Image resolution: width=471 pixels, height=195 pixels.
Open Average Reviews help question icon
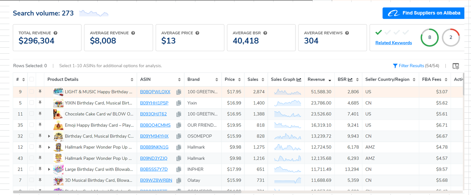click(347, 33)
